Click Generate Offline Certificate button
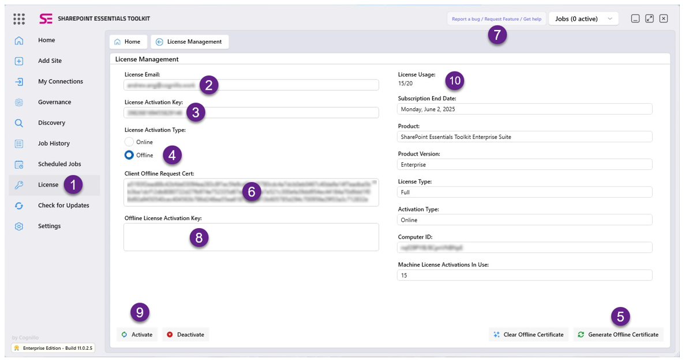This screenshot has width=685, height=363. pyautogui.click(x=618, y=335)
